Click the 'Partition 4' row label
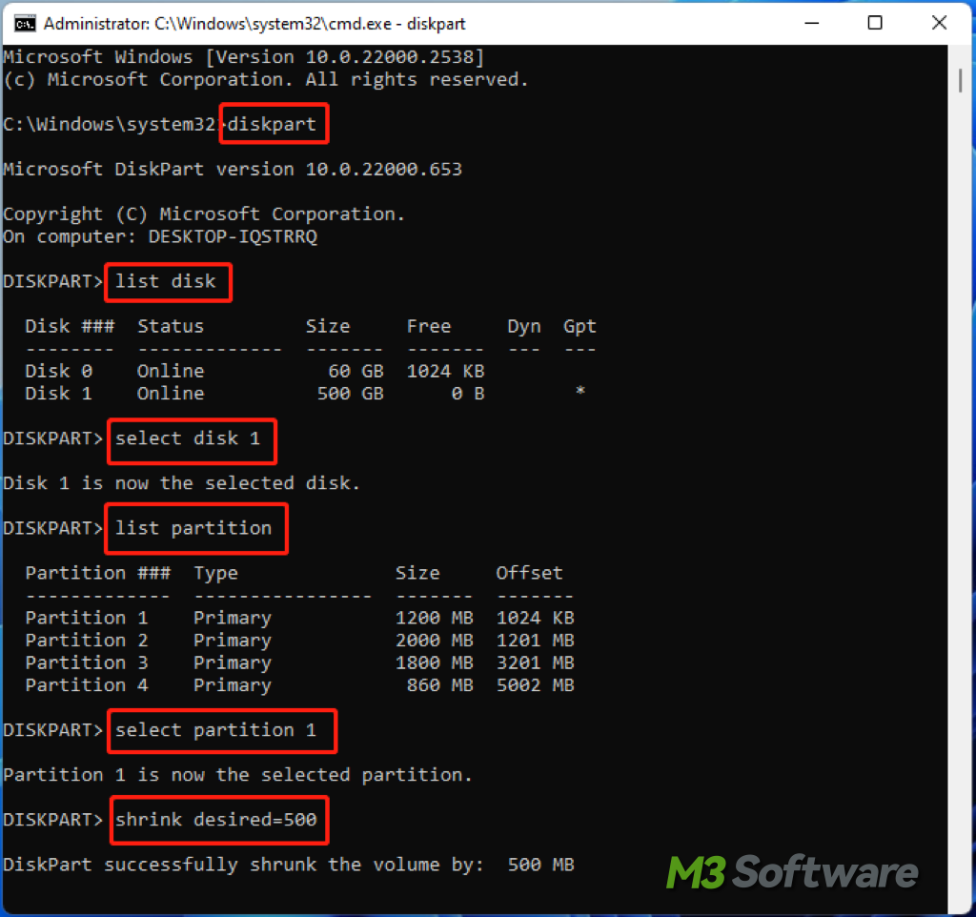 (x=87, y=684)
